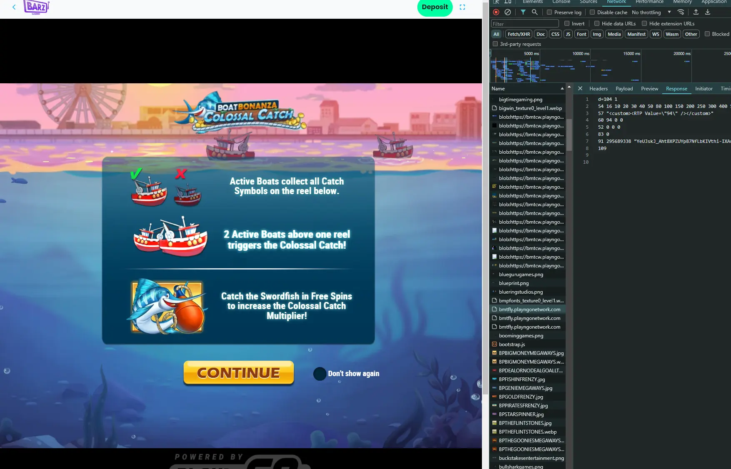Image resolution: width=731 pixels, height=469 pixels.
Task: Switch to Application DevTools tab
Action: coord(714,2)
